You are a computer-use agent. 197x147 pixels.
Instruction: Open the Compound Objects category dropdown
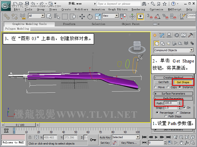pos(191,50)
